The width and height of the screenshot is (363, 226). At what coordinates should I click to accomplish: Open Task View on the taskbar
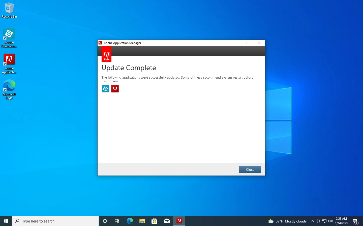coord(117,221)
